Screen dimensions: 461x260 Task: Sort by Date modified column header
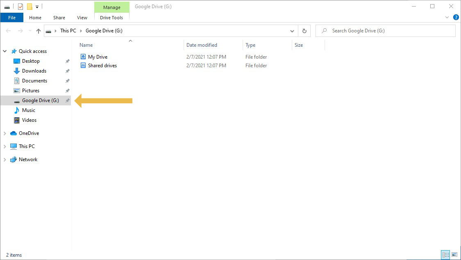202,45
